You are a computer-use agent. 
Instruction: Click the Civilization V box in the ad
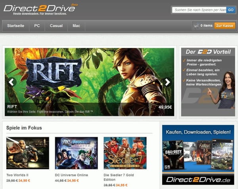point(223,154)
